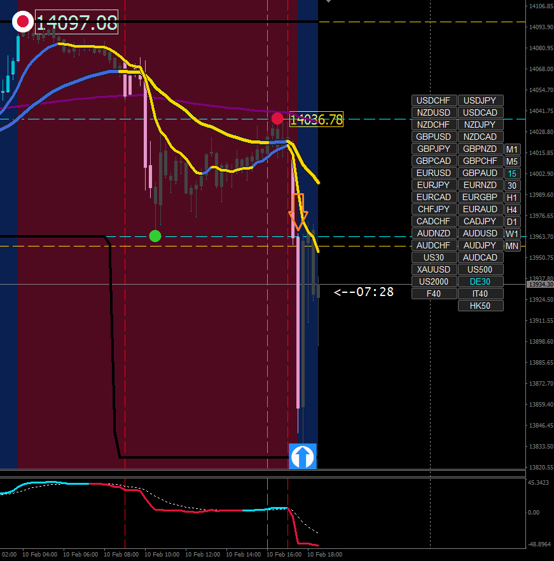Select AUDJPY symbol button

click(x=481, y=245)
